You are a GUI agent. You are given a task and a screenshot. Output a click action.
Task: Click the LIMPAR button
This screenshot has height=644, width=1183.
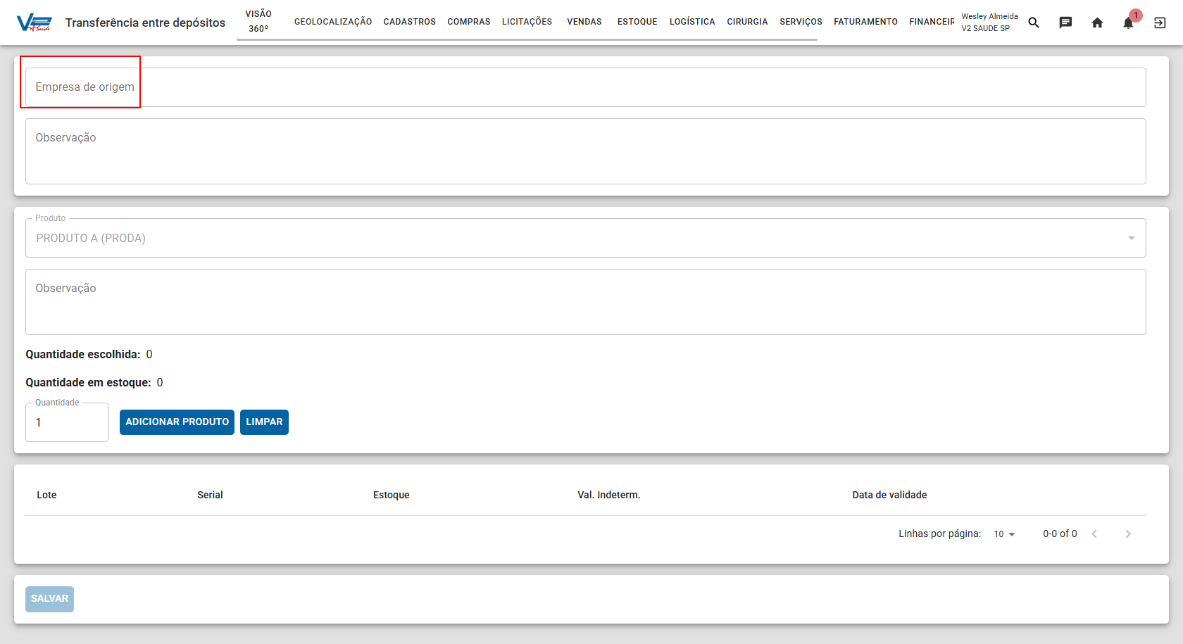pyautogui.click(x=264, y=422)
